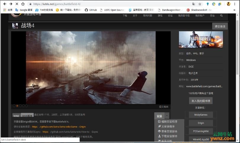Choose 查看安装脚本 with the eye icon
This screenshot has height=143, width=240.
click(x=167, y=131)
